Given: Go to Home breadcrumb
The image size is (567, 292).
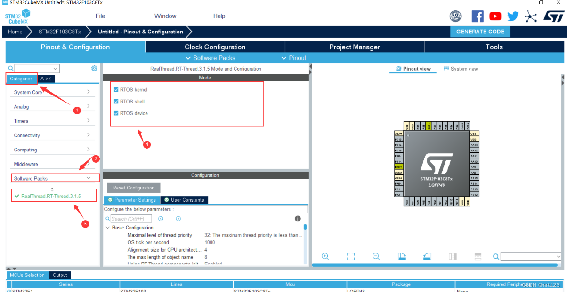Looking at the screenshot, I should pos(15,32).
